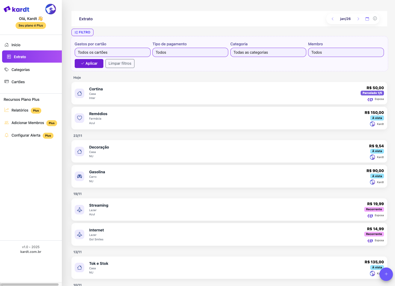Toggle the FILTRO filter panel

pos(82,32)
